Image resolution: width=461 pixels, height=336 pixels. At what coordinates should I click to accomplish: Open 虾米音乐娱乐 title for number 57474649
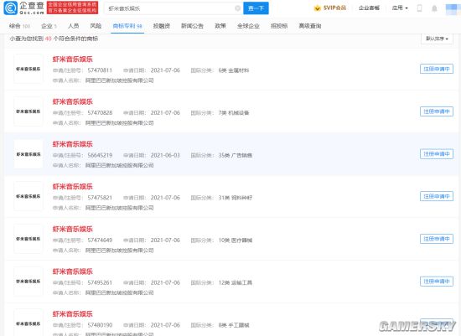pos(73,229)
